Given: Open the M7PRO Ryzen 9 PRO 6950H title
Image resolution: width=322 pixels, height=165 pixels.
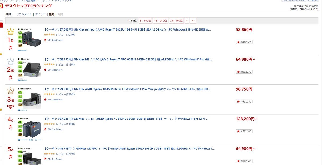Looking at the screenshot, I should 129,149.
